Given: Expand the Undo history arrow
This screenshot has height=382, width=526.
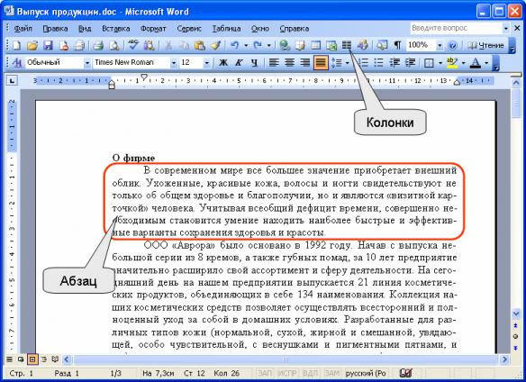Looking at the screenshot, I should [246, 45].
